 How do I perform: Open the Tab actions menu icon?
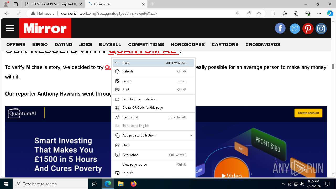point(16,4)
